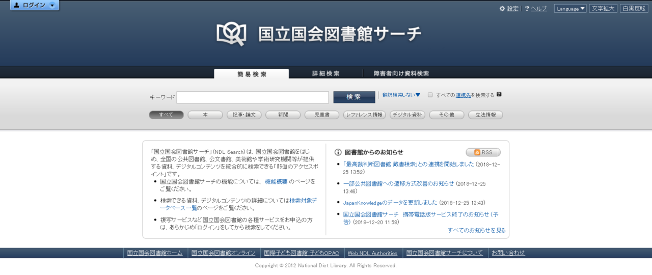Open すべてのお知らせを見る link

(x=477, y=230)
